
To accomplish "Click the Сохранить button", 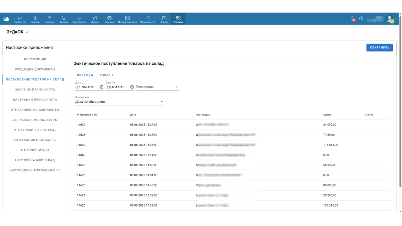I will coord(379,47).
